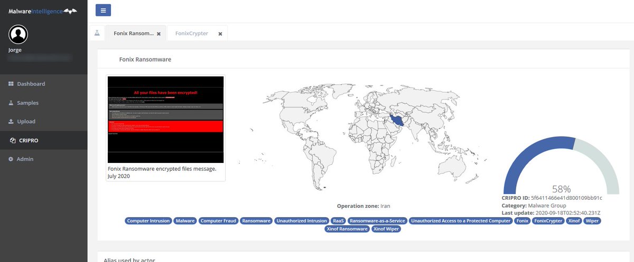Click the Computer Intrusion tag
This screenshot has height=262, width=634.
148,221
